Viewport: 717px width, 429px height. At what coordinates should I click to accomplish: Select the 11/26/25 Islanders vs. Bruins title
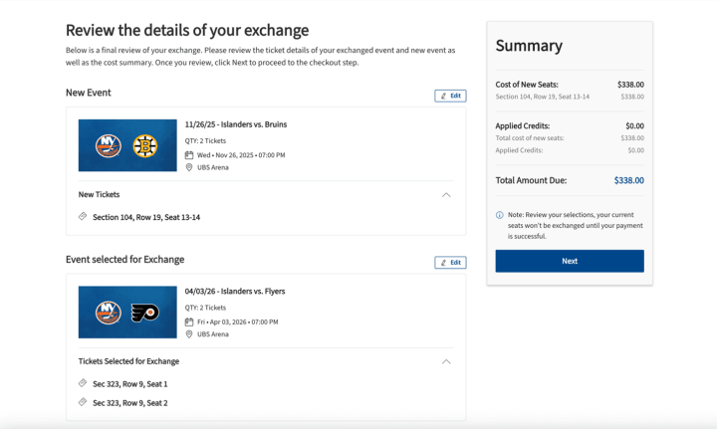point(236,124)
